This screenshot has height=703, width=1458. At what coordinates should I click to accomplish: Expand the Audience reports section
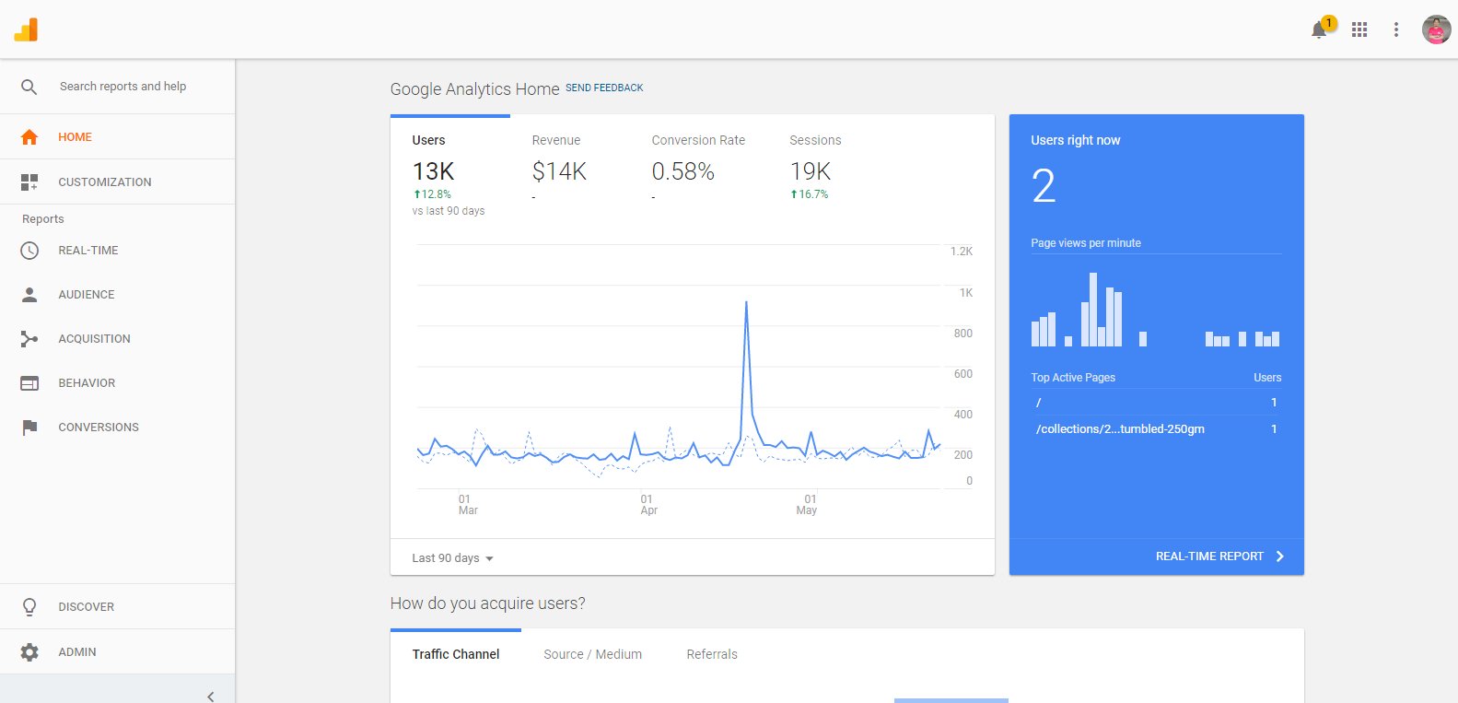[87, 295]
